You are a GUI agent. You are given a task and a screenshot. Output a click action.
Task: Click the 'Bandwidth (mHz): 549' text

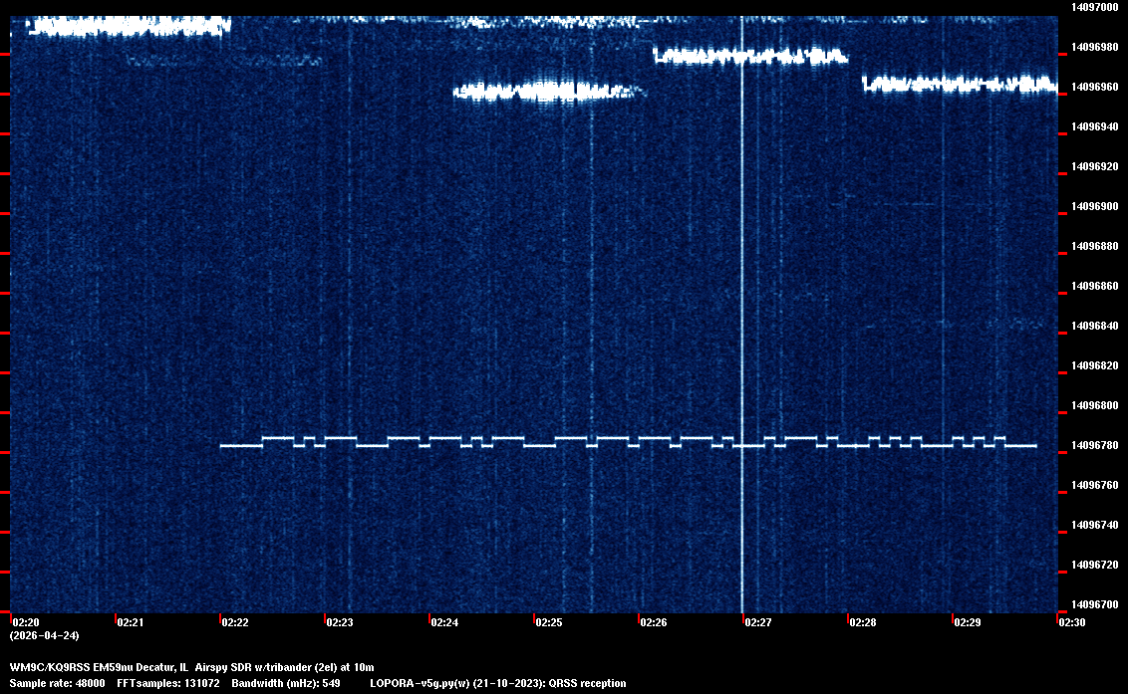tap(286, 683)
